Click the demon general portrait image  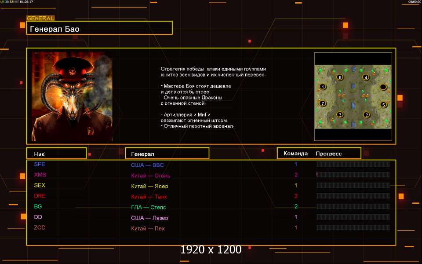(x=72, y=96)
